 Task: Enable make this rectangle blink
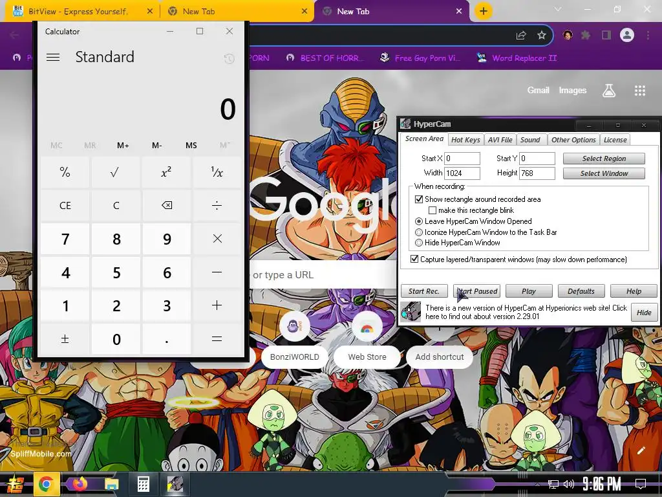pyautogui.click(x=432, y=210)
